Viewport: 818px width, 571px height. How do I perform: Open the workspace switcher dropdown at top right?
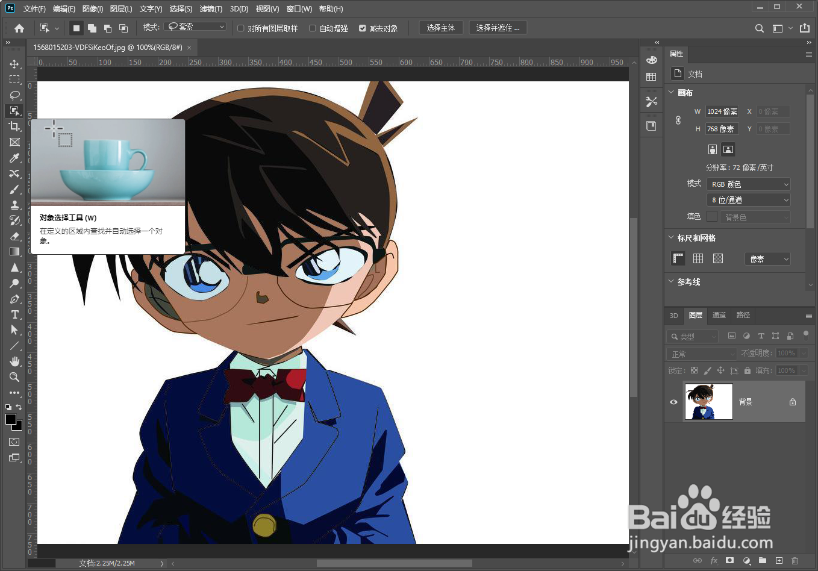(782, 28)
